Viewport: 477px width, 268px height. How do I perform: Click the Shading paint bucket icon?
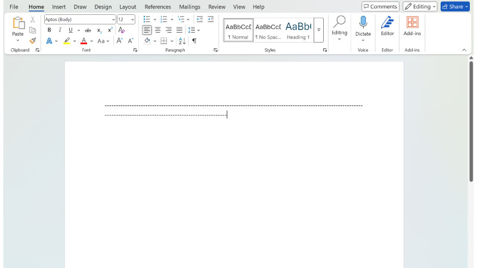(147, 40)
